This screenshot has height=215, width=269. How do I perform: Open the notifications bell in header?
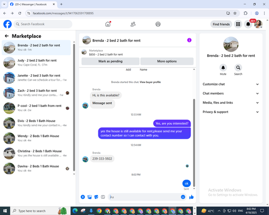pyautogui.click(x=248, y=24)
